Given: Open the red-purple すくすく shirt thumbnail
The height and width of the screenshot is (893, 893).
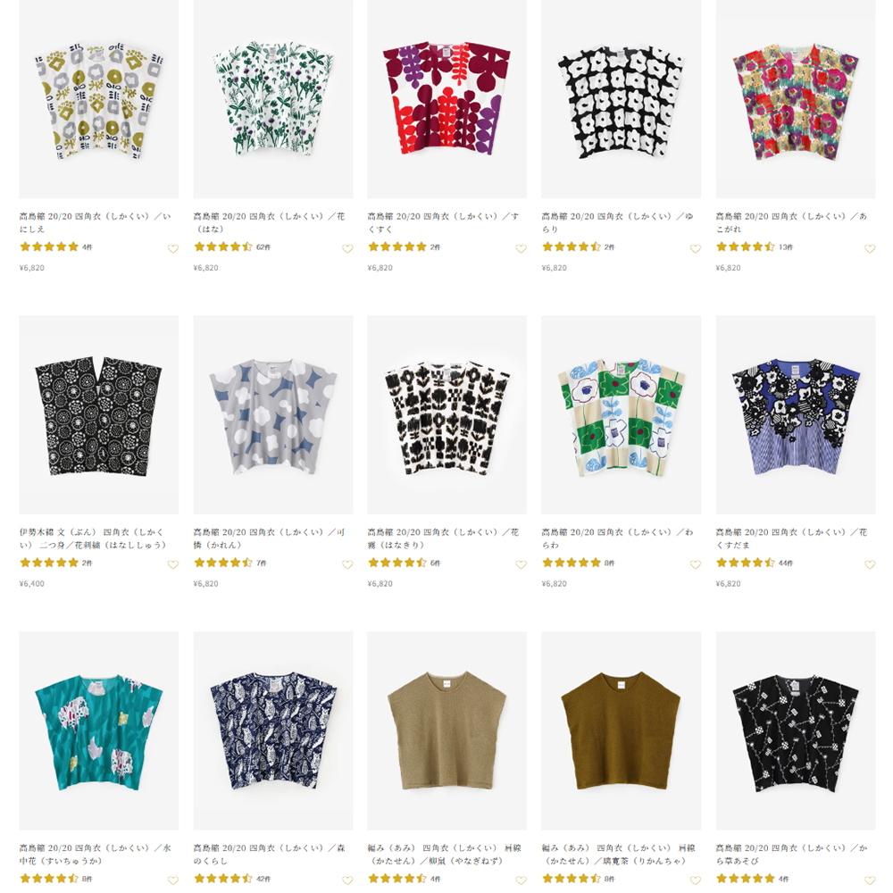Looking at the screenshot, I should [x=446, y=100].
